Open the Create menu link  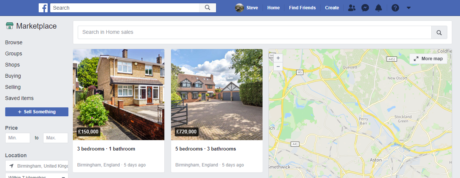(x=332, y=8)
